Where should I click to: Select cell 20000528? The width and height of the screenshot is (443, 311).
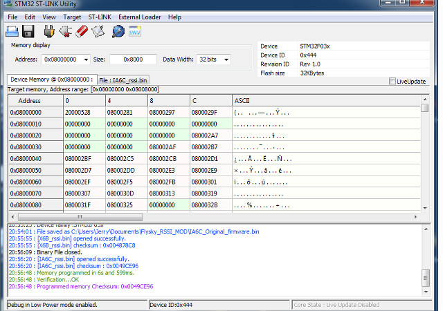tap(84, 113)
